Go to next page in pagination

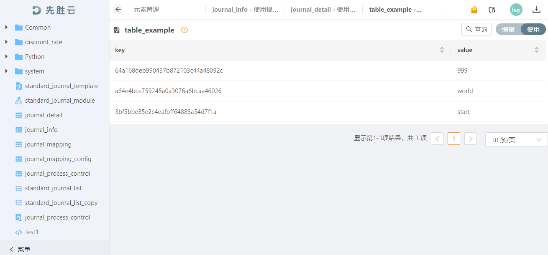point(471,139)
